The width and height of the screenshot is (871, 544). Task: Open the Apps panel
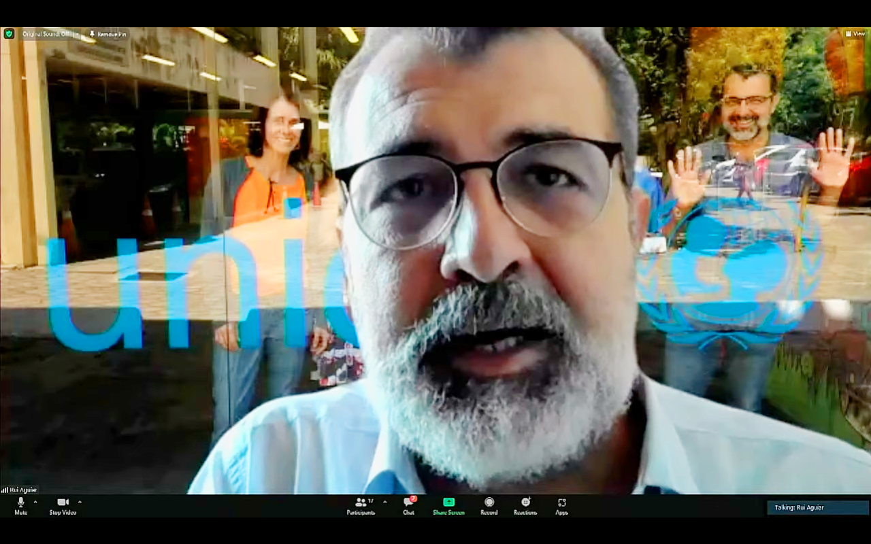[x=561, y=505]
